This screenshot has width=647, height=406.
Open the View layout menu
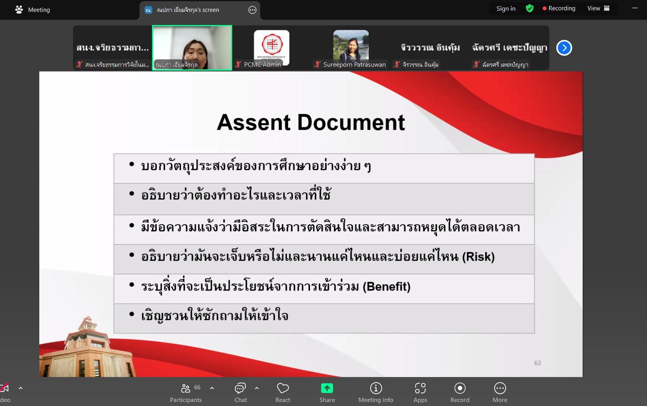(x=598, y=8)
